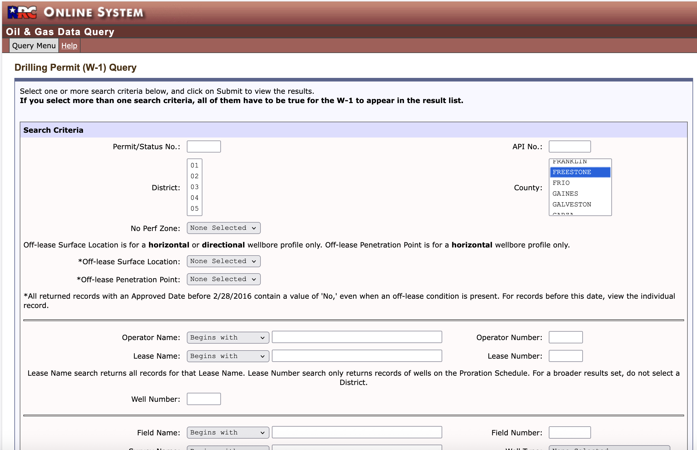Click the Operator Number input field
The image size is (697, 450).
(565, 337)
